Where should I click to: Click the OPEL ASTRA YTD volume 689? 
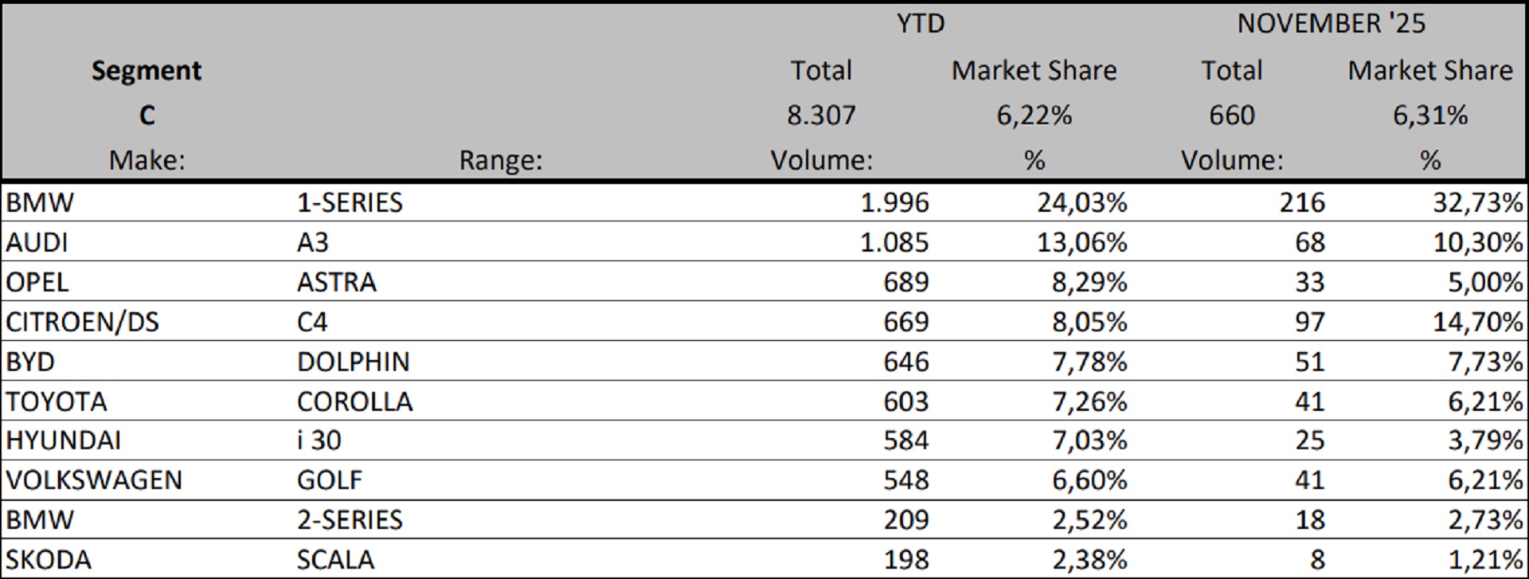click(905, 282)
